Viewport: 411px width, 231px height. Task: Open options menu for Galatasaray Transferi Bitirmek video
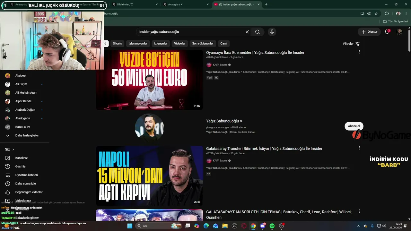tap(359, 148)
